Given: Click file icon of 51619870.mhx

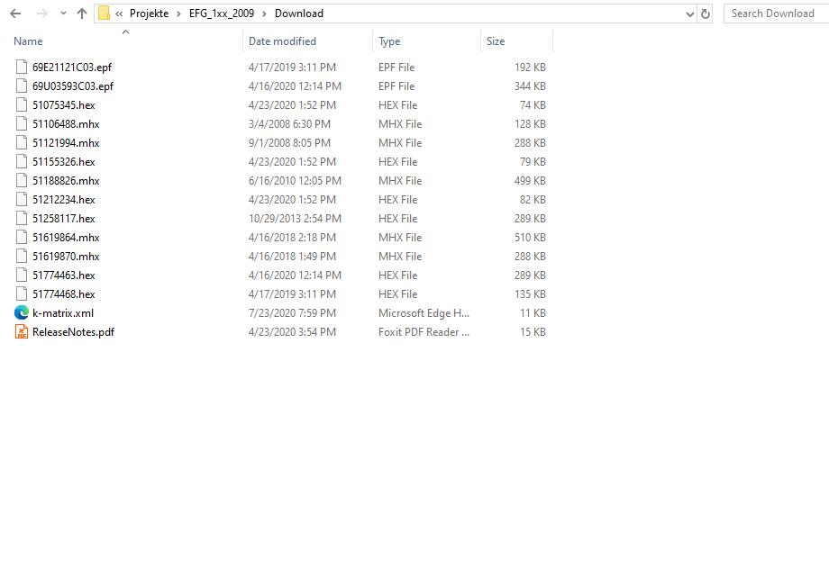Looking at the screenshot, I should tap(21, 257).
